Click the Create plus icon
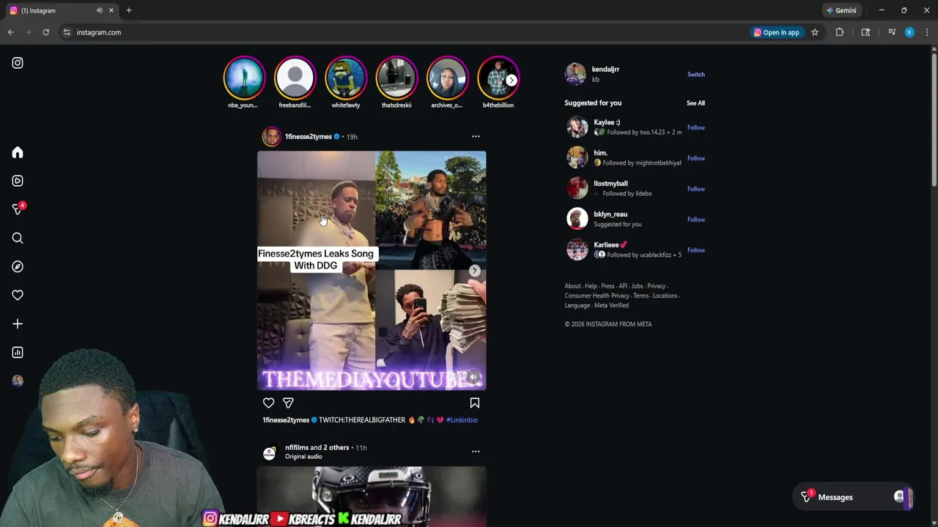This screenshot has width=938, height=527. coord(18,324)
